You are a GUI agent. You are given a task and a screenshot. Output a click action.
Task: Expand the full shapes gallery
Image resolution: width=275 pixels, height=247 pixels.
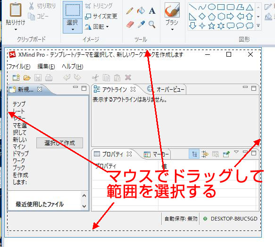pyautogui.click(x=258, y=26)
